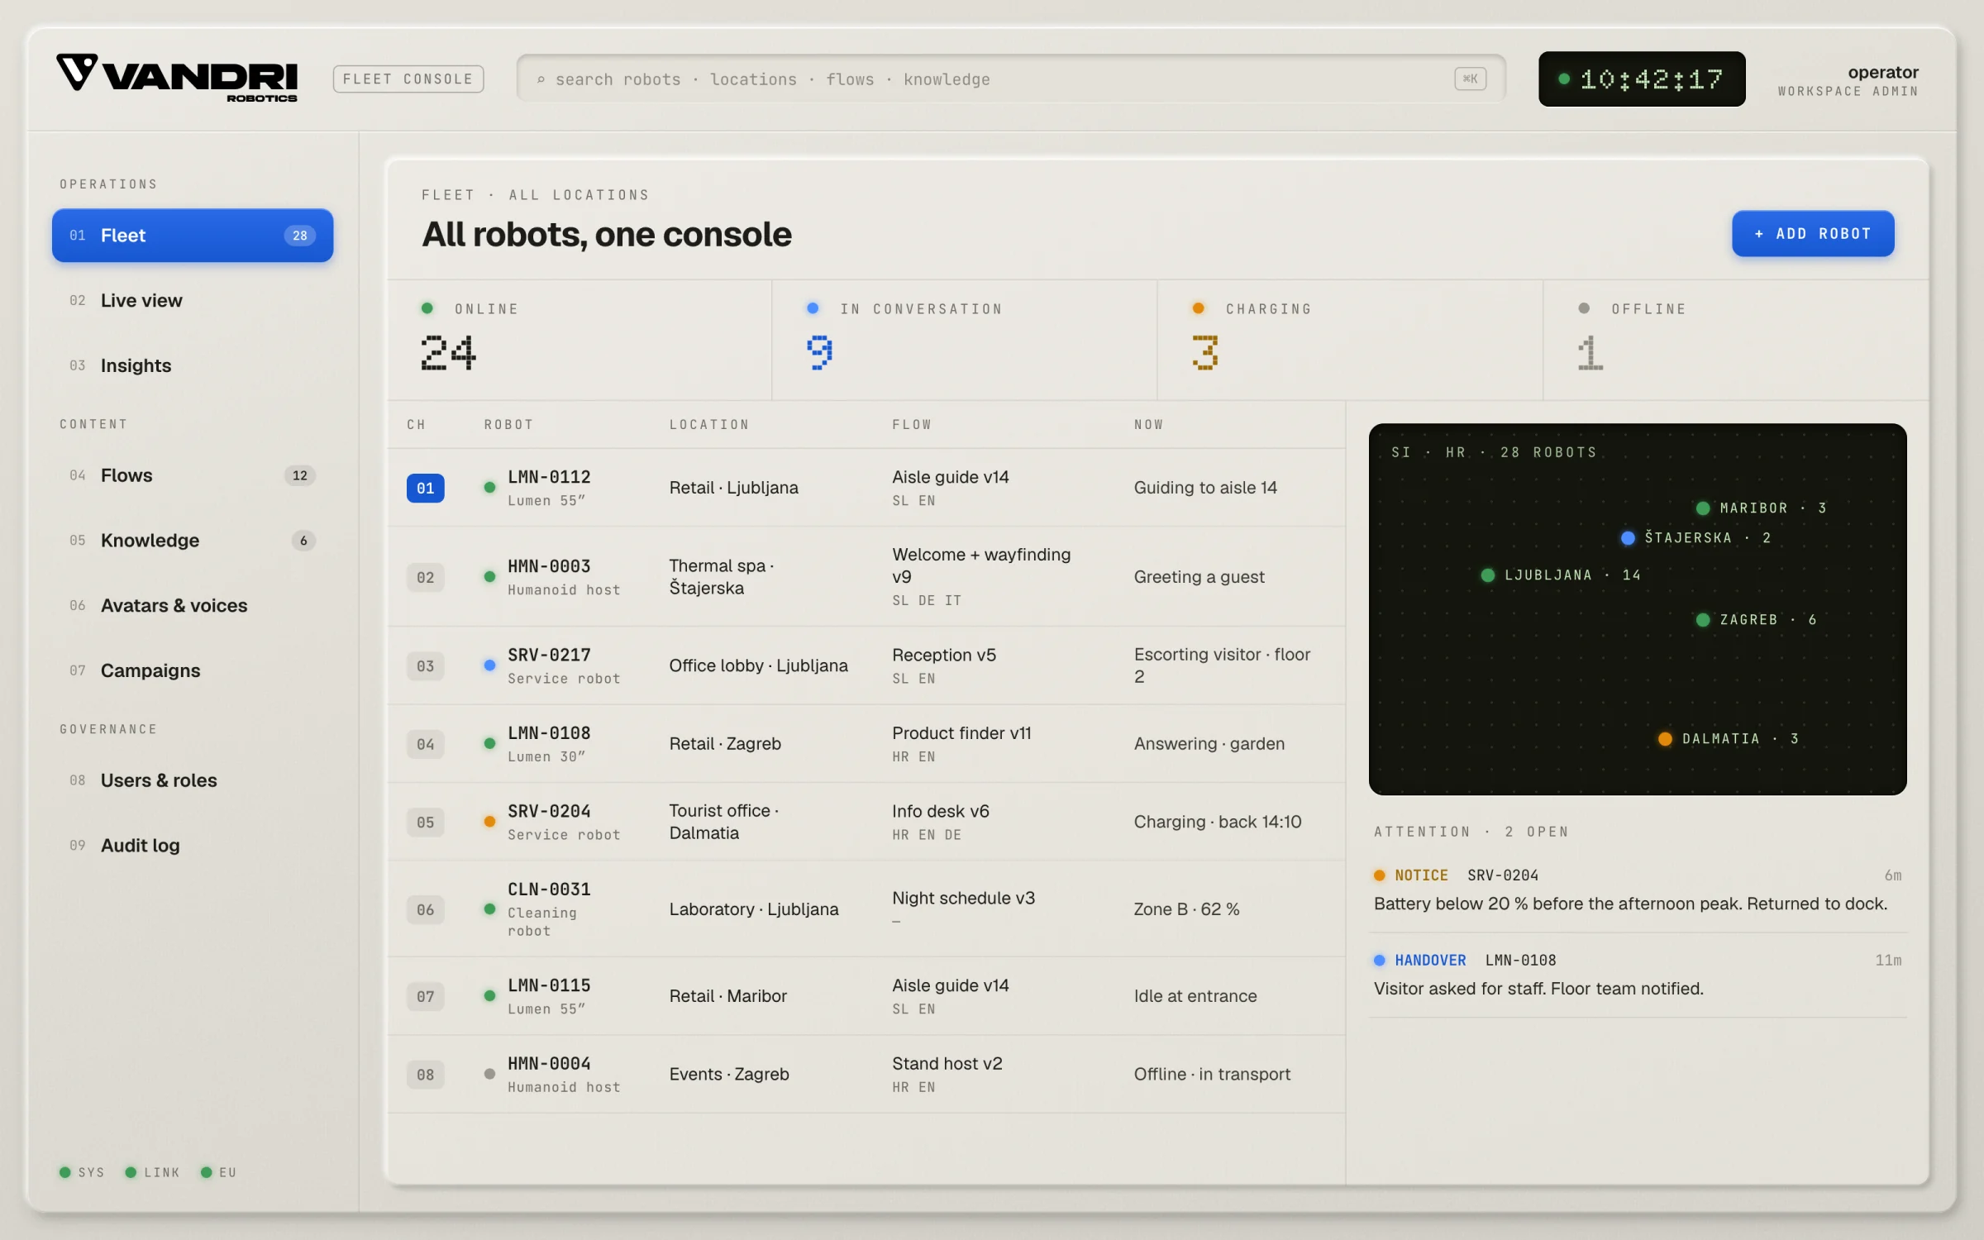Filter by the Online status card

click(x=579, y=340)
